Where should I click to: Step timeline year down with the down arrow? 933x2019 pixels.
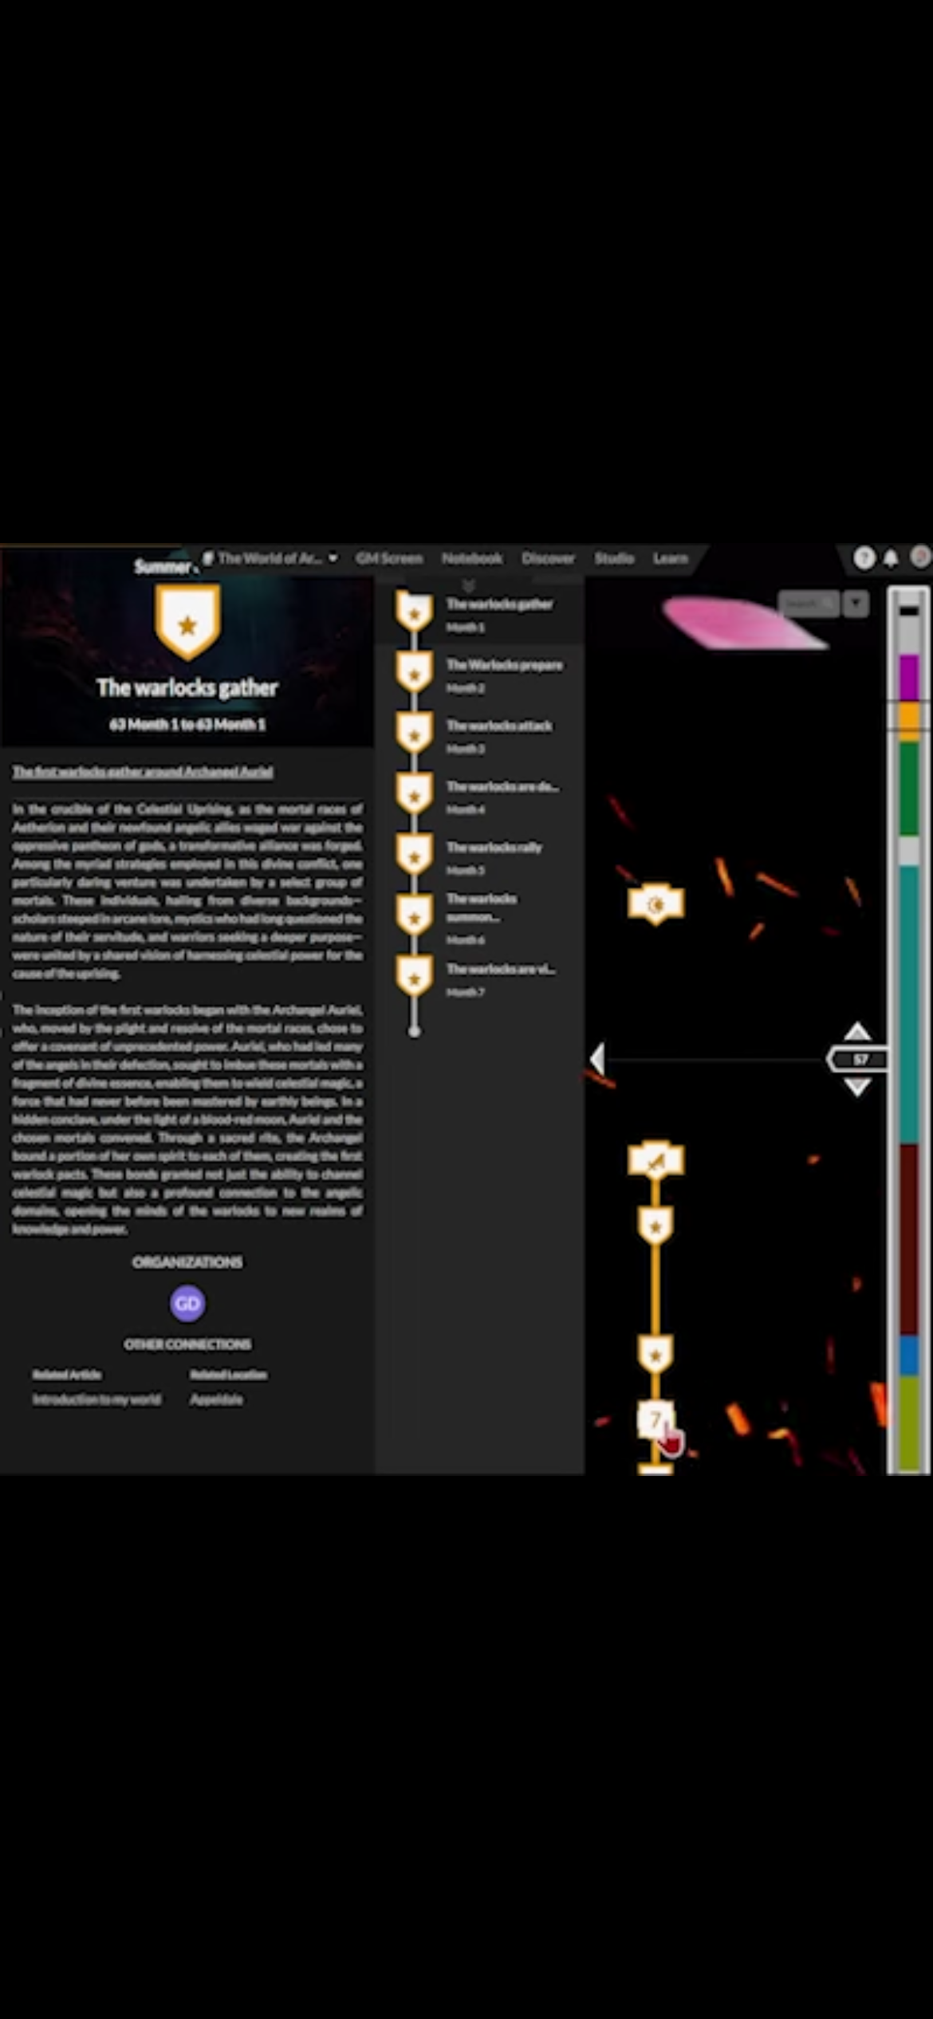857,1087
